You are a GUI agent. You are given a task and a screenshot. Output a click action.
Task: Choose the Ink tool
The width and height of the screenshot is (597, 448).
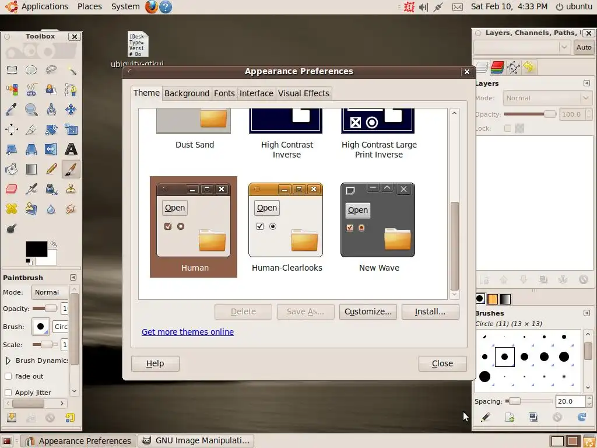[x=51, y=189]
